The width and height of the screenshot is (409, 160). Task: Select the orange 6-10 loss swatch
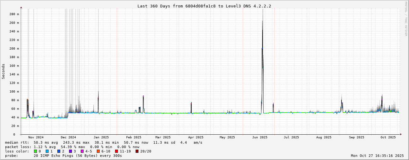[98, 151]
